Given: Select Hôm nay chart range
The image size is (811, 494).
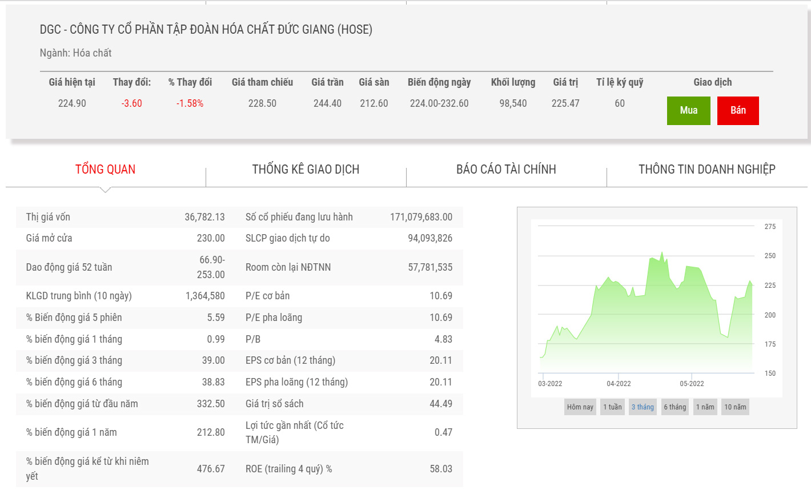Looking at the screenshot, I should (x=580, y=407).
